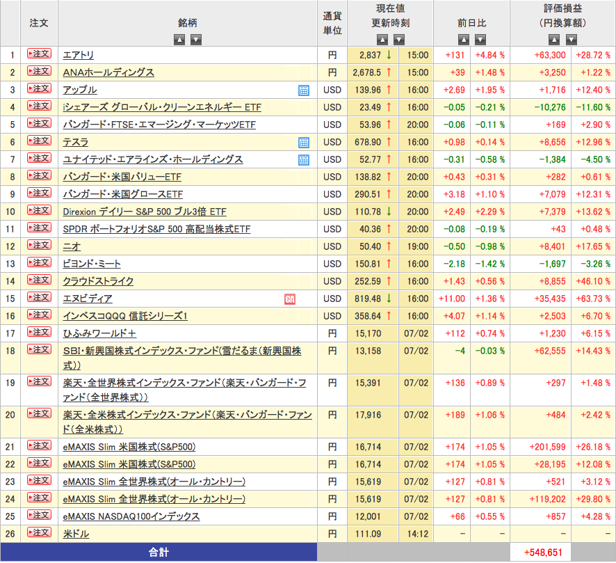Open calendar icon for テスラ
Screen dimensions: 616x563
[304, 143]
